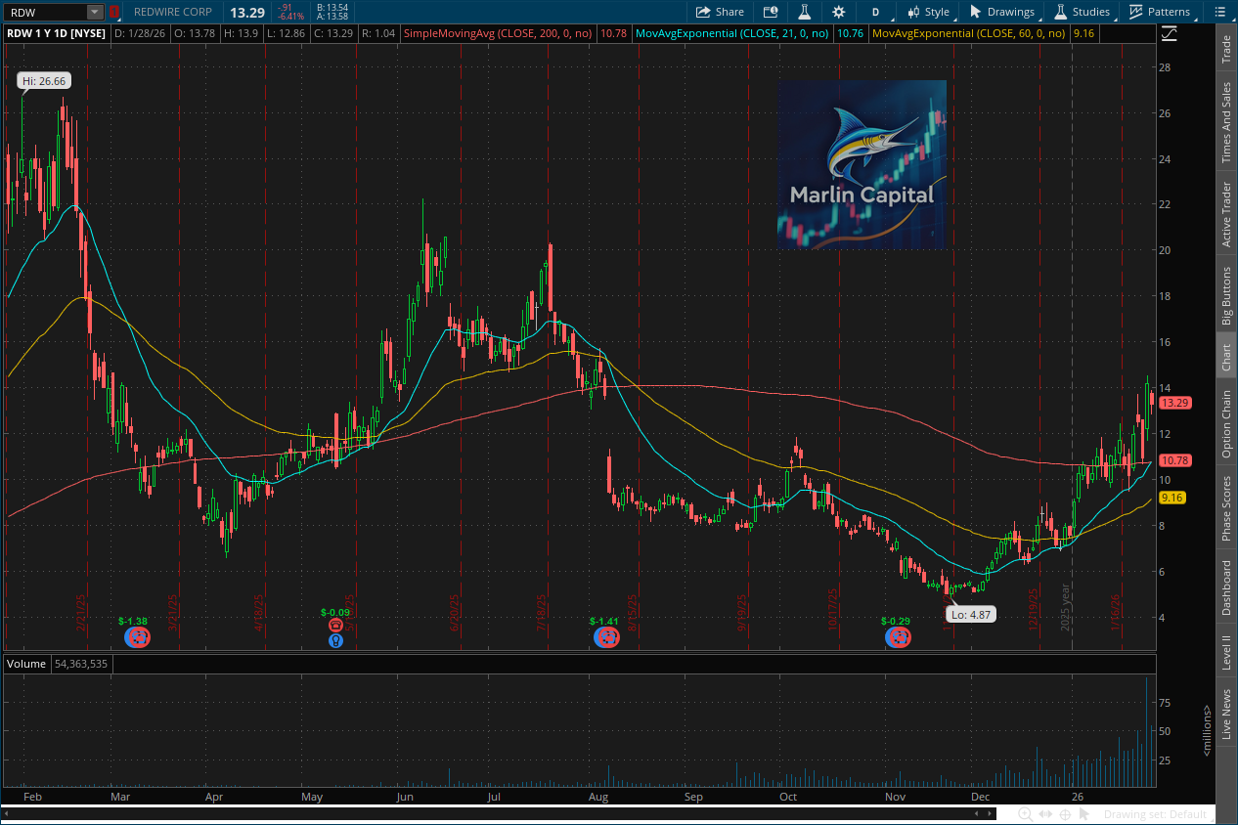Open the Dashboard side tab
This screenshot has height=825, width=1238.
(1226, 587)
